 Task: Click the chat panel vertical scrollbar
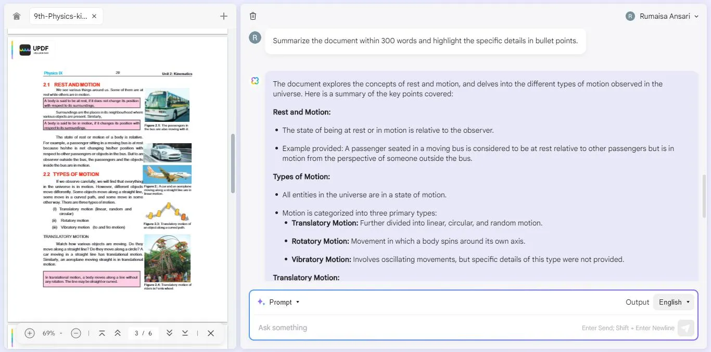(705, 197)
